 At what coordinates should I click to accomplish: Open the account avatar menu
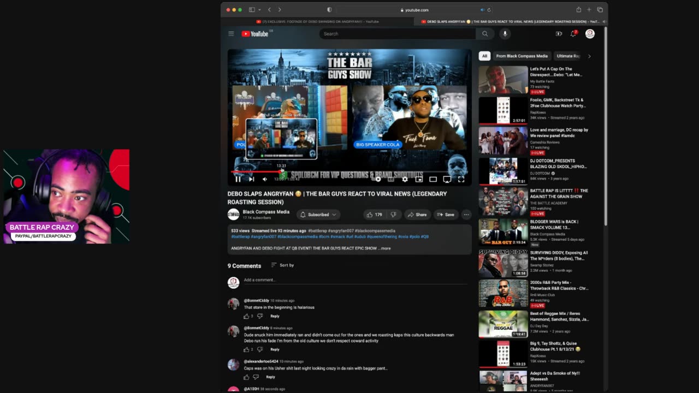click(x=590, y=34)
